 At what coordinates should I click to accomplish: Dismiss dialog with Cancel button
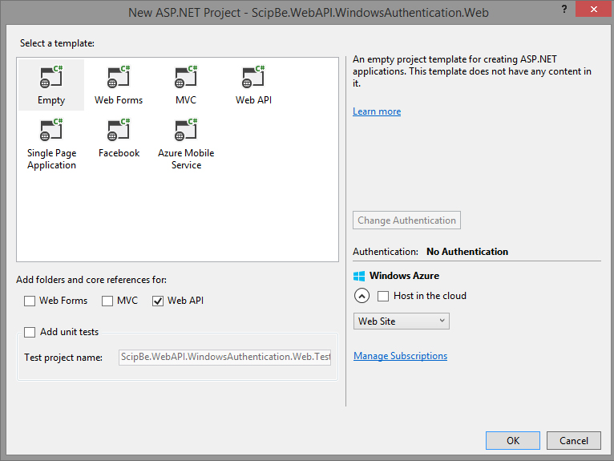(574, 441)
